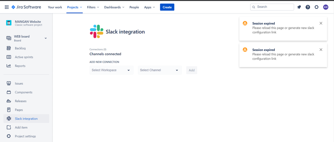Viewport: 334px width, 142px height.
Task: Open the People page
Action: 134,7
